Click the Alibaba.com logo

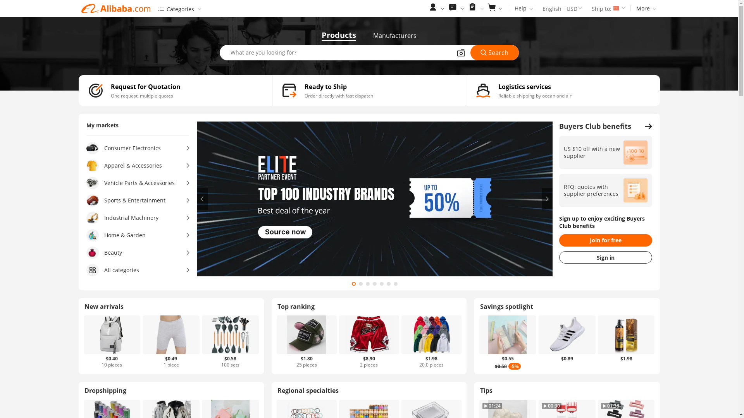(x=115, y=9)
